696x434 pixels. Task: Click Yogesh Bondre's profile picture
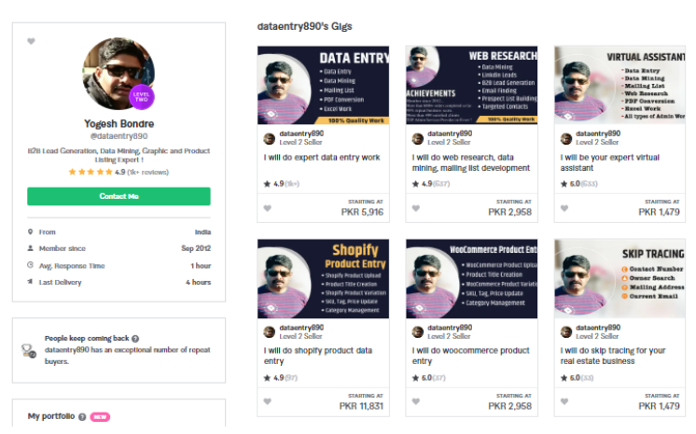point(118,73)
